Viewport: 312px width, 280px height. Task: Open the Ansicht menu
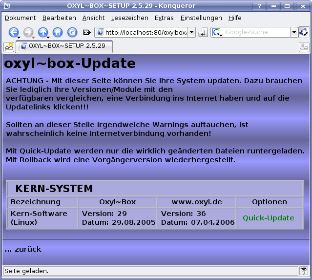(x=94, y=18)
